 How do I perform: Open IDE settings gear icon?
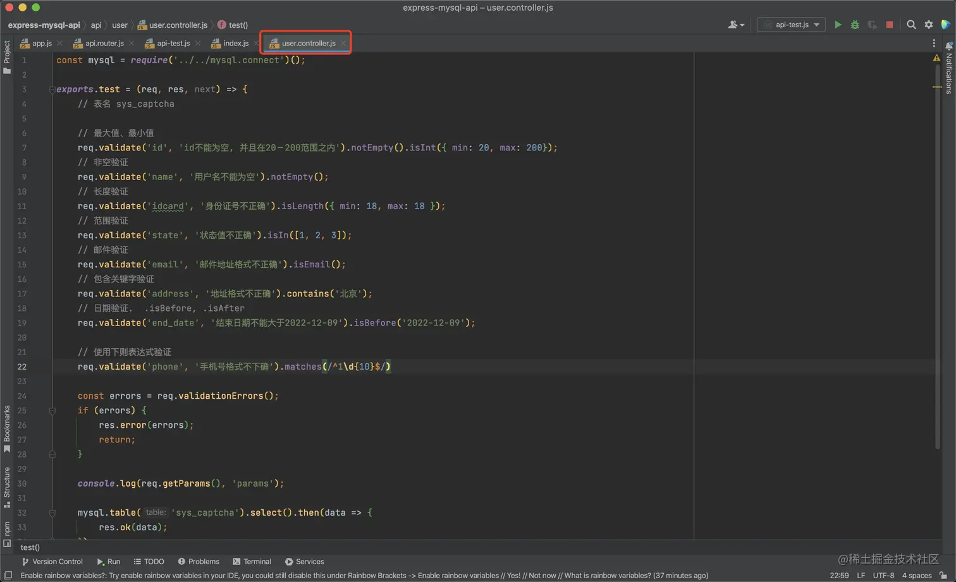pyautogui.click(x=928, y=25)
